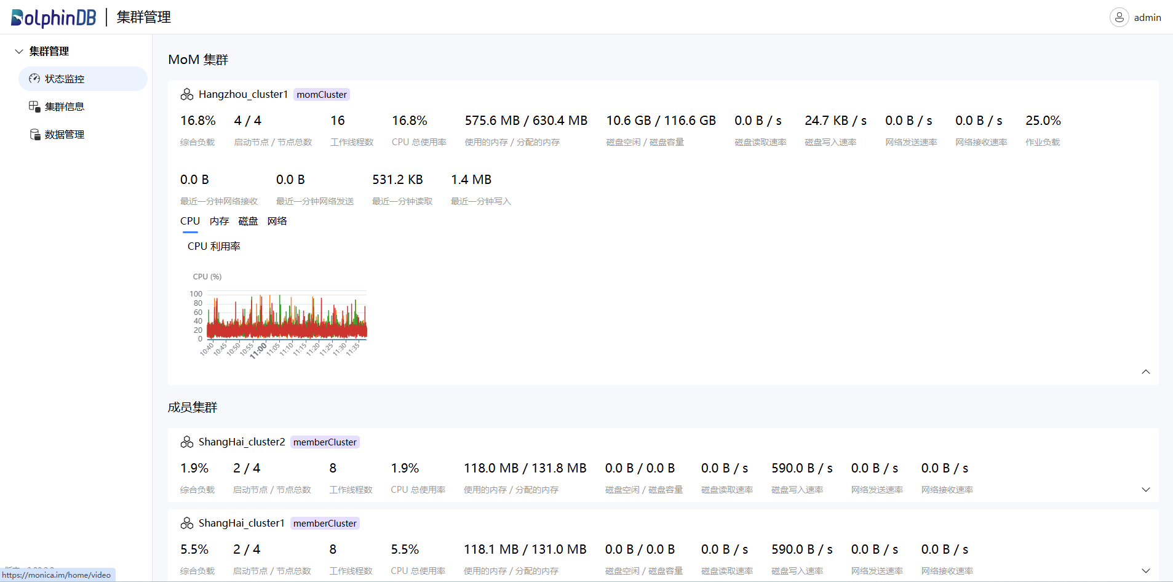Click Hangzhou memory value 575.6 MB / 630.4 MB
The image size is (1173, 582).
pyautogui.click(x=526, y=121)
